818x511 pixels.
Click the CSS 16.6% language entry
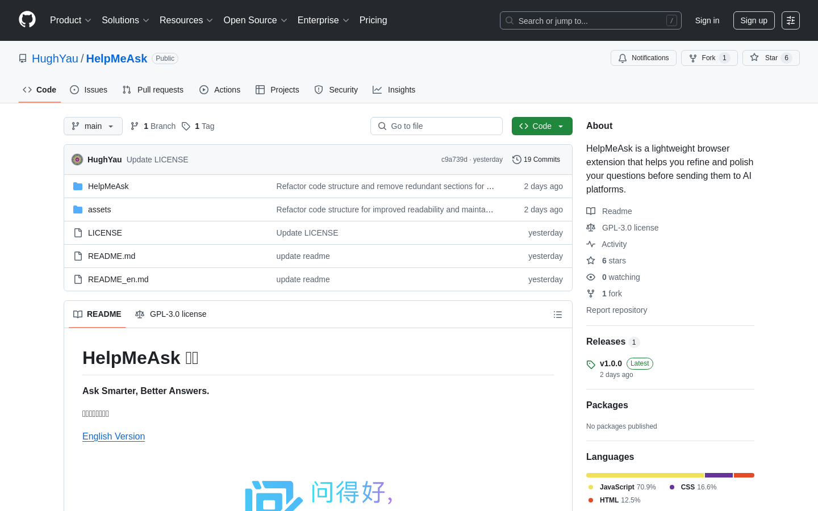693,487
